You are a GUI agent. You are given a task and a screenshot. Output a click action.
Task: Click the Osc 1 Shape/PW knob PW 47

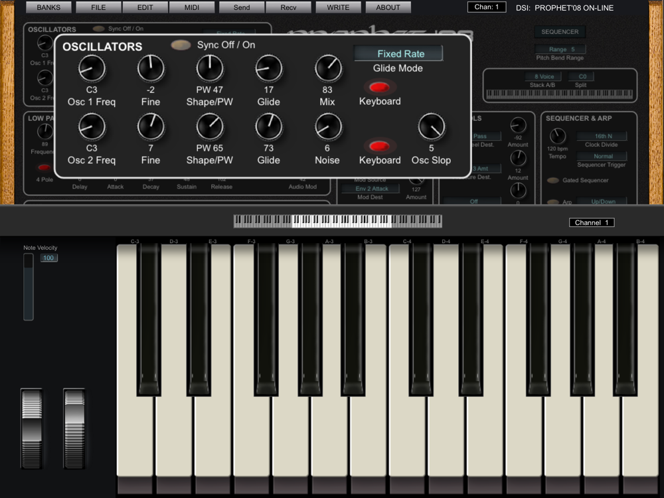point(210,68)
